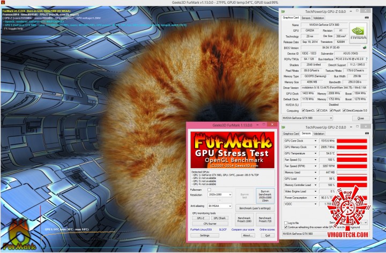Toggle the CUDA checkbox
The height and width of the screenshot is (253, 386).
318,110
